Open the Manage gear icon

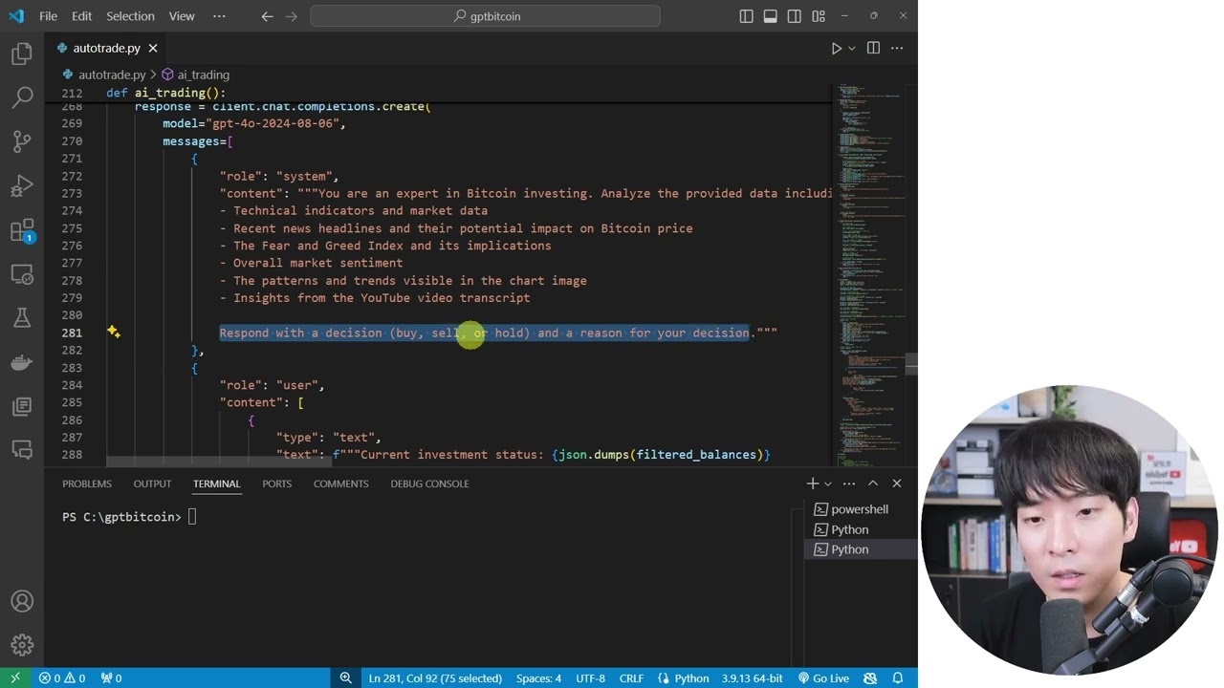coord(22,645)
